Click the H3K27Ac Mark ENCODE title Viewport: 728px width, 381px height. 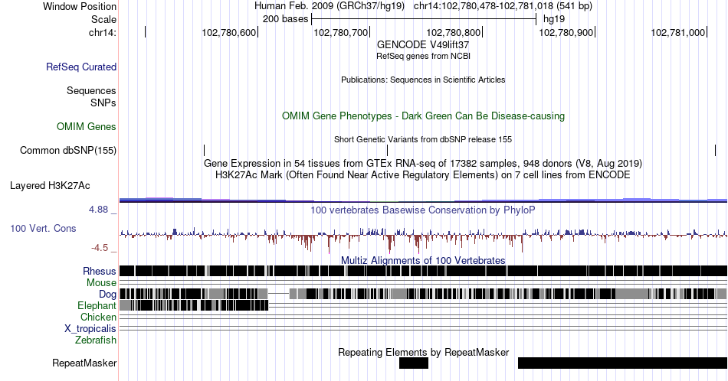423,174
